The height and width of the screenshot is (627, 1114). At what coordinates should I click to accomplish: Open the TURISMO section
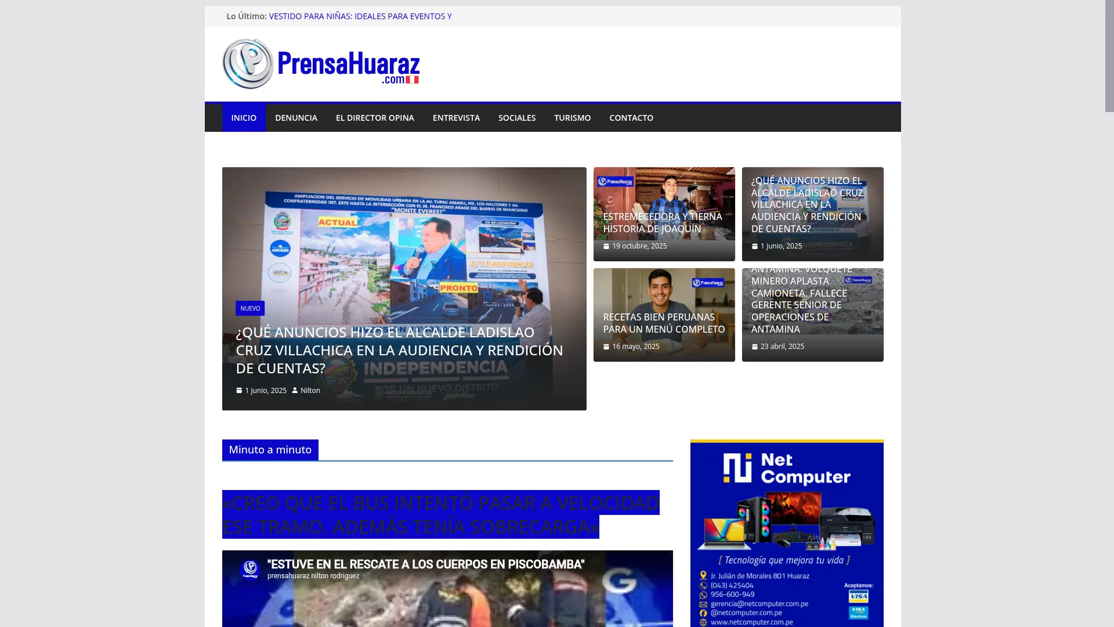(573, 118)
